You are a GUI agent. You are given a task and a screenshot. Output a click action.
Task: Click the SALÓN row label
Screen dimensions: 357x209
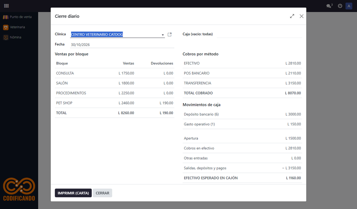(x=62, y=83)
